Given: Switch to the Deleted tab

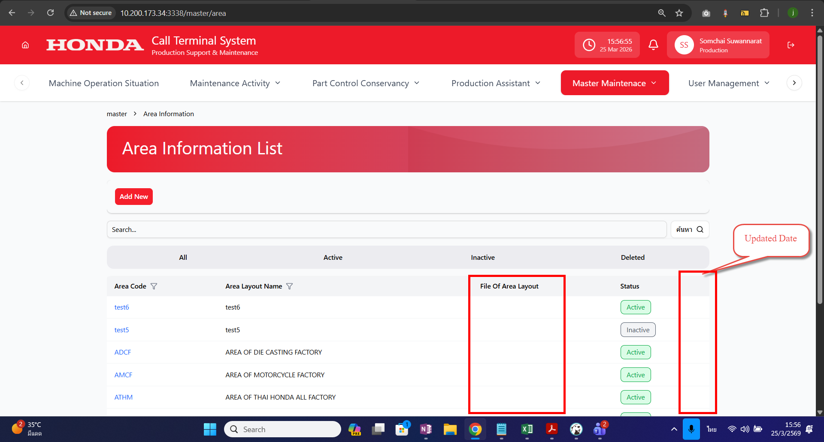Looking at the screenshot, I should coord(632,257).
